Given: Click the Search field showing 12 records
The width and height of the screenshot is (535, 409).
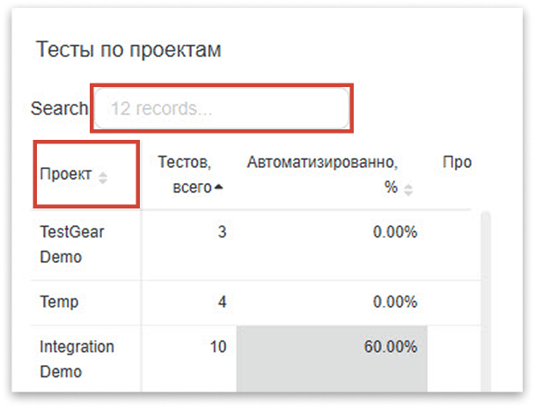Looking at the screenshot, I should pyautogui.click(x=222, y=108).
